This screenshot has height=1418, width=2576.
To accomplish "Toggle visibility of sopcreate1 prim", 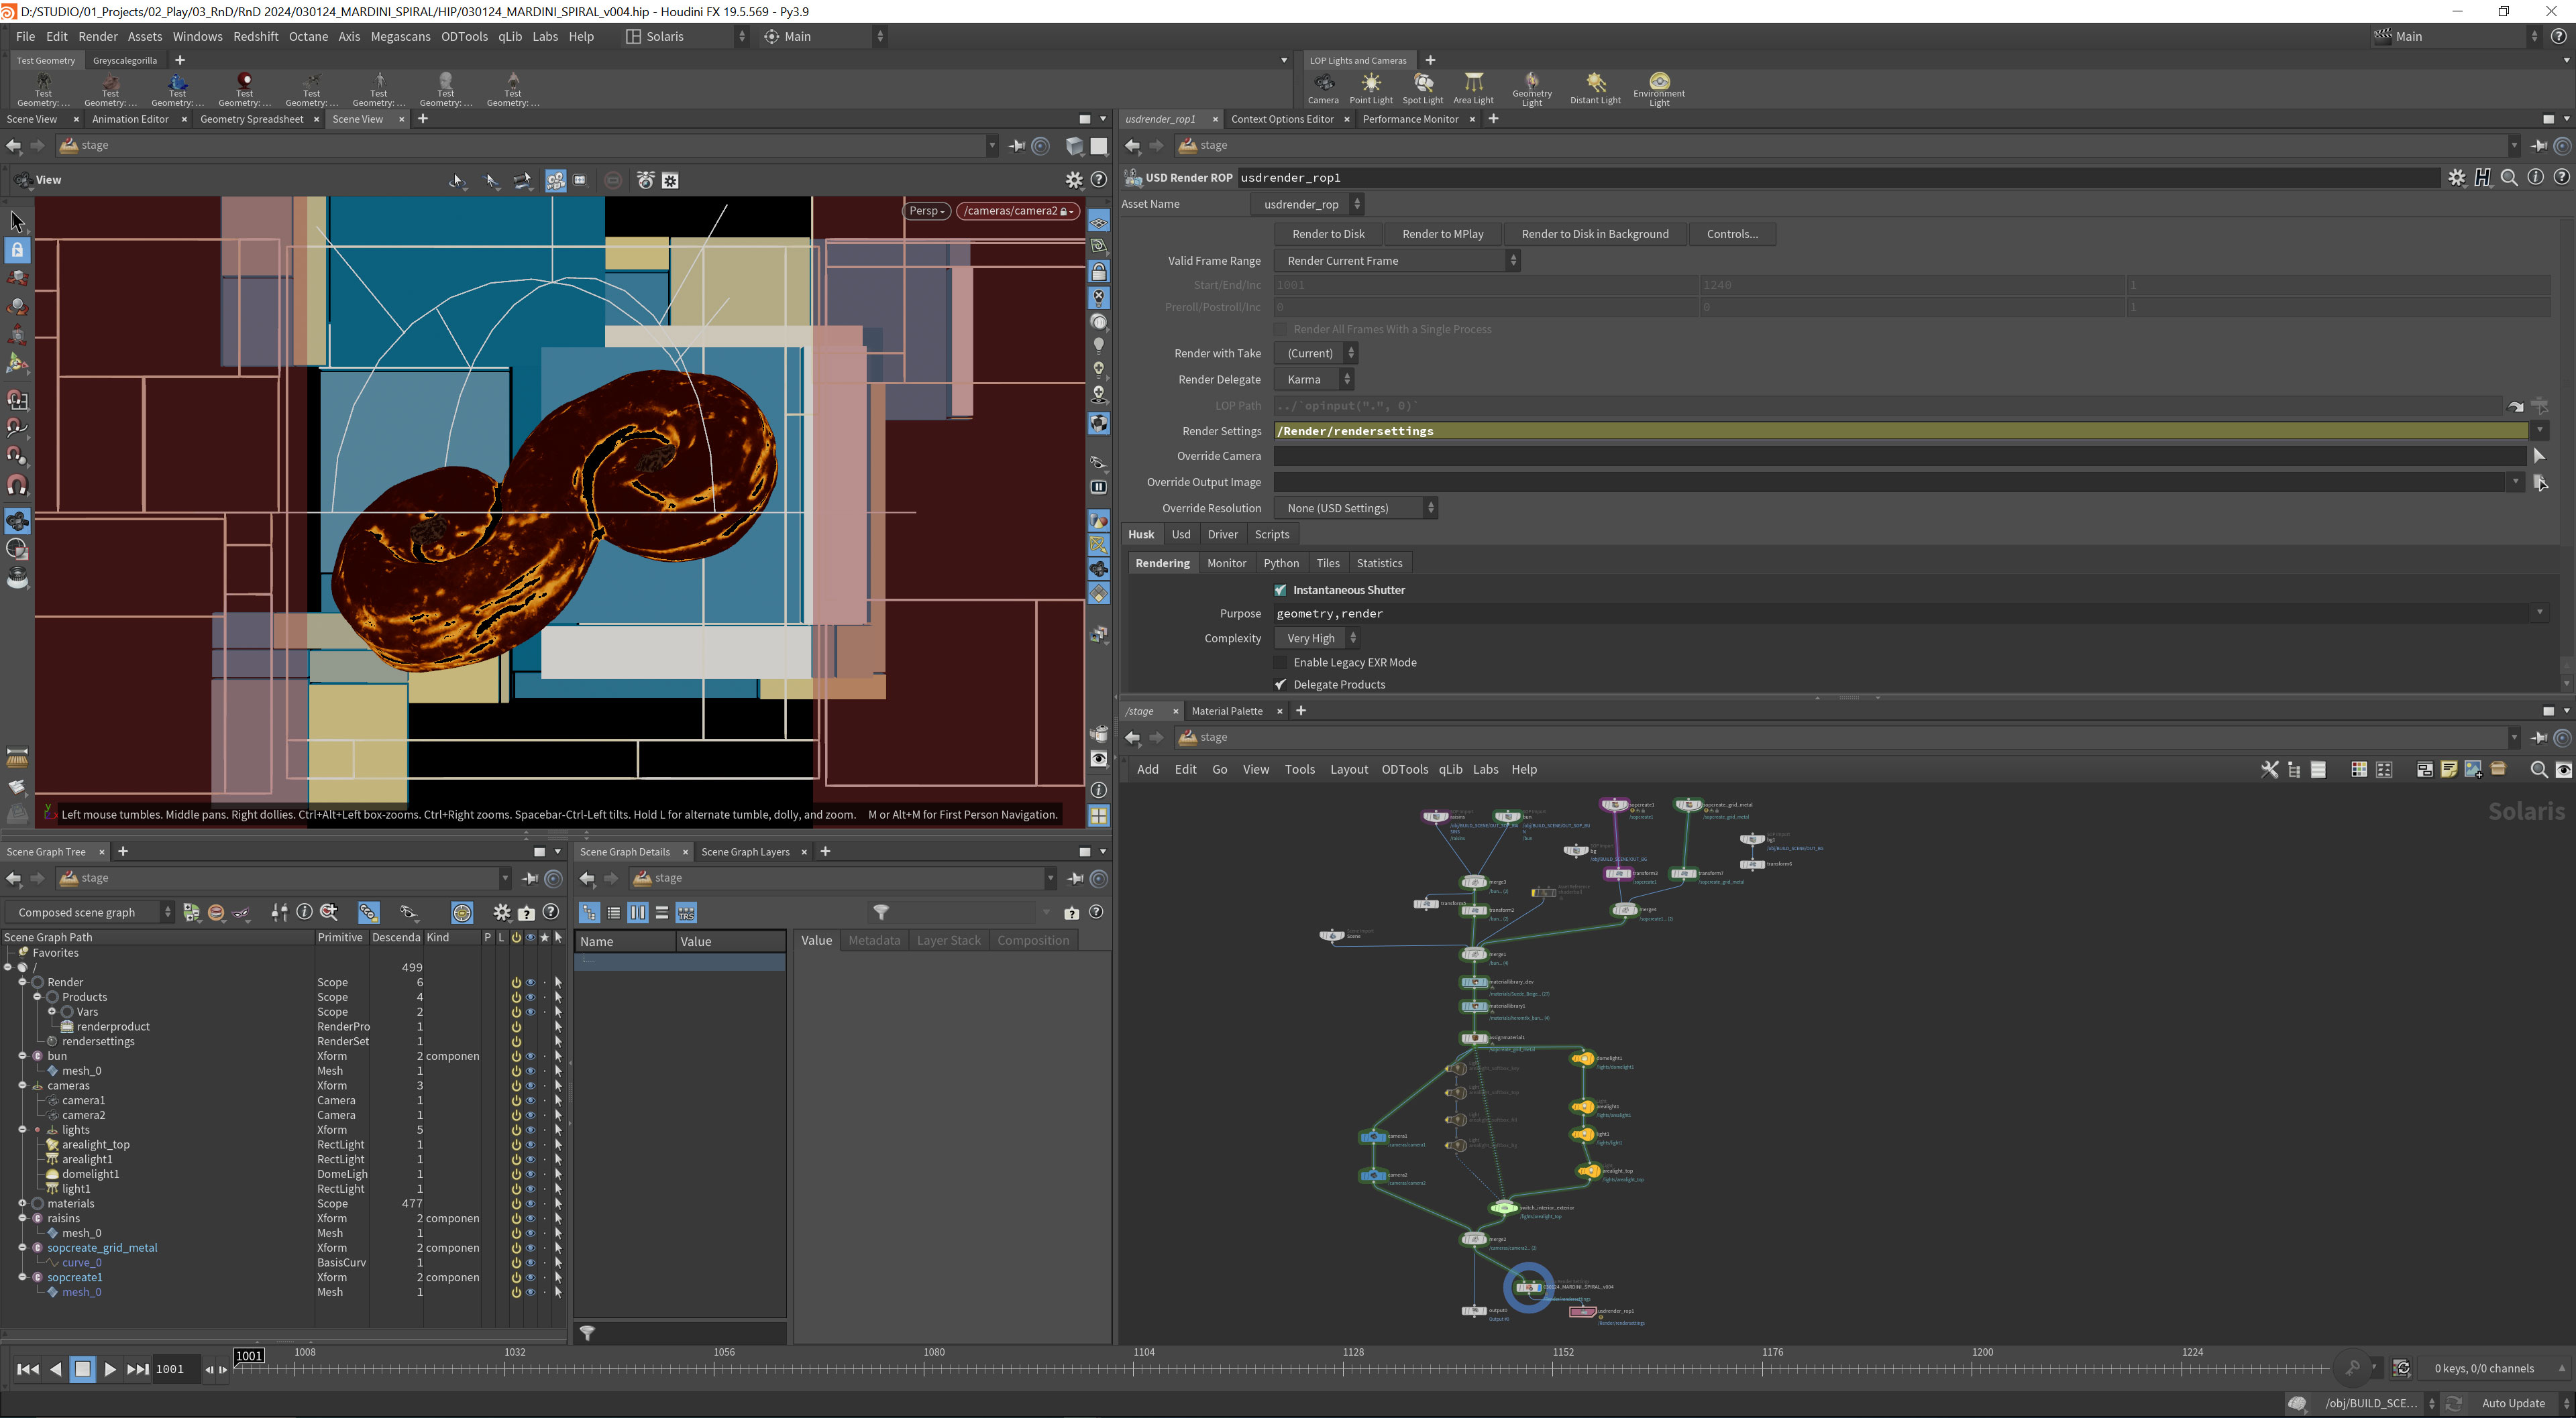I will [x=530, y=1277].
